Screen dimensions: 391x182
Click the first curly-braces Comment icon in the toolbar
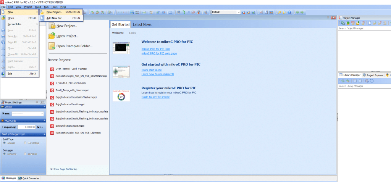pos(120,12)
